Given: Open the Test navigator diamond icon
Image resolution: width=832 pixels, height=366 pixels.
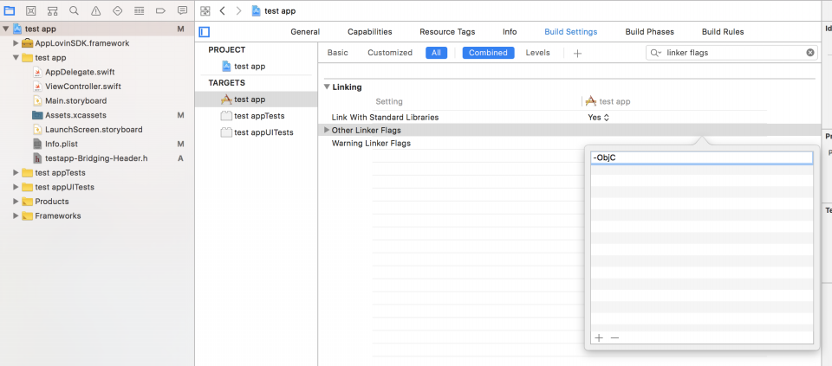Looking at the screenshot, I should [118, 10].
